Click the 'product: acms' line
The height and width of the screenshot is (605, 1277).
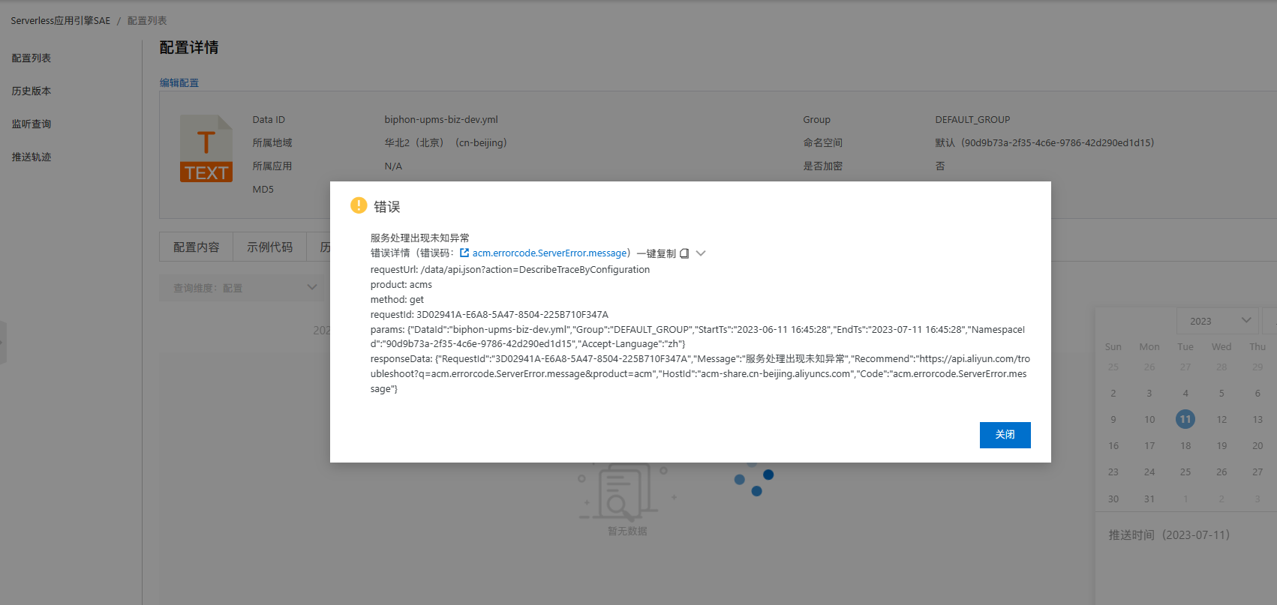[401, 284]
